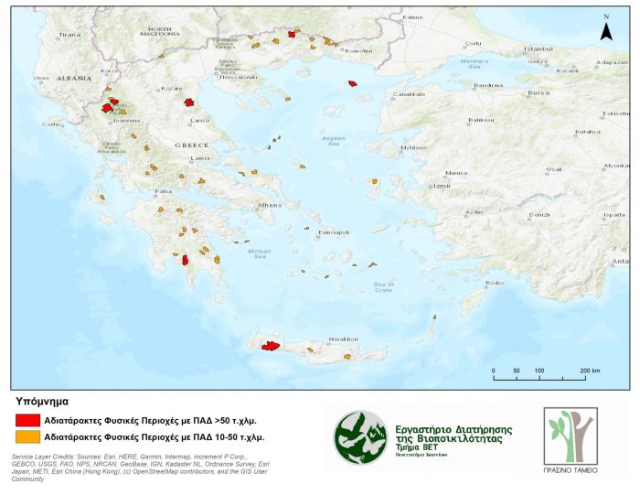
Task: Click the 'Aegean Sea' label
Action: click(x=334, y=141)
